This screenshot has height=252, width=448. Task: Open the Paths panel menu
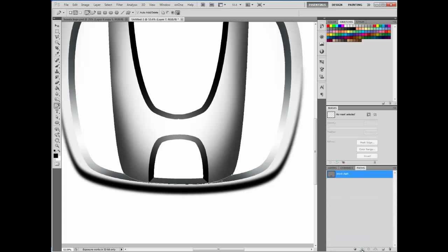394,168
